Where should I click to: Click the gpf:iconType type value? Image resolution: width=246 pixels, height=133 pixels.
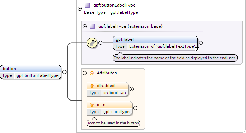click(x=116, y=112)
